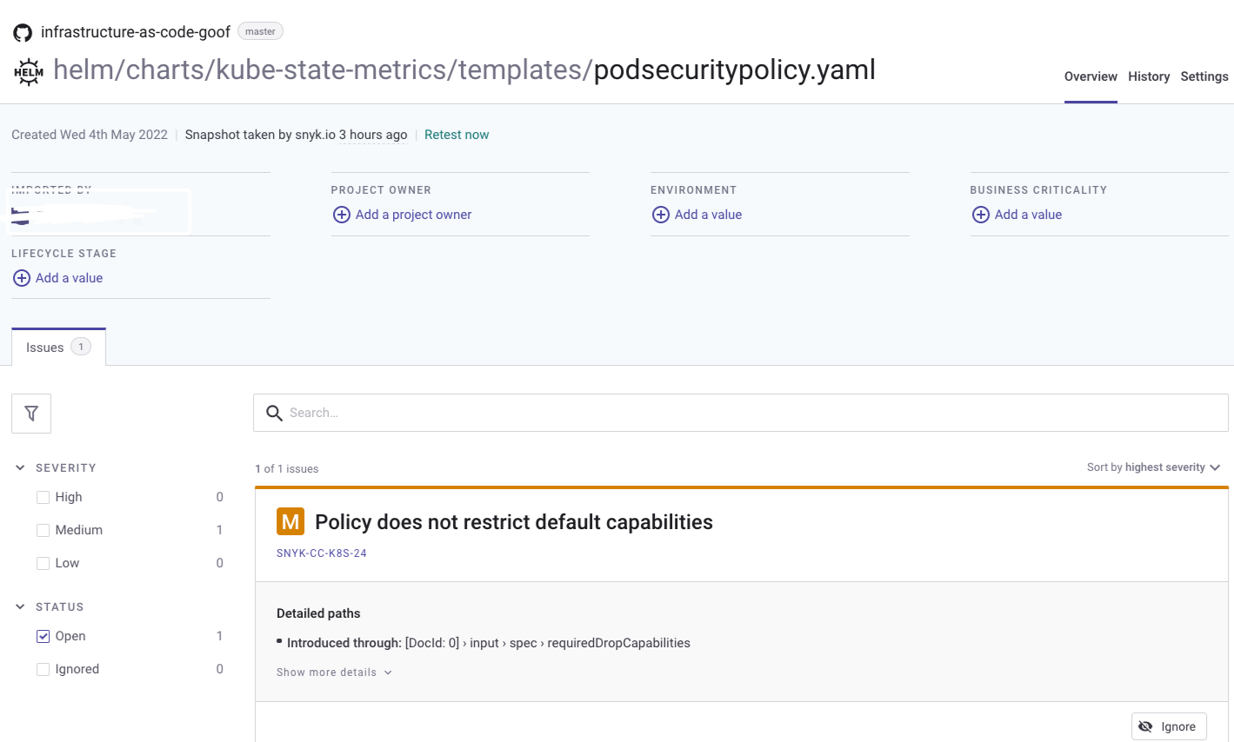The image size is (1234, 742).
Task: Click the medium severity M badge
Action: pos(290,521)
